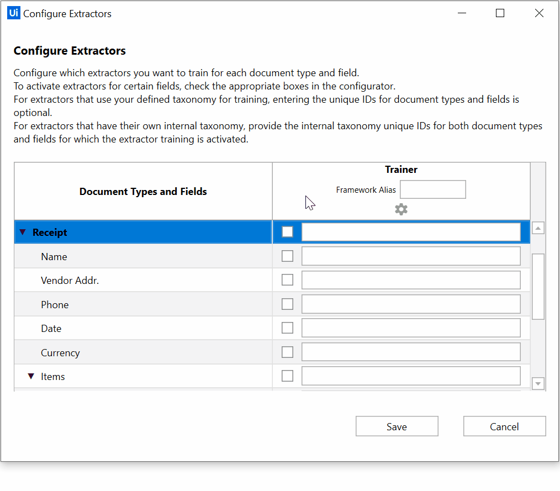
Task: Click the UiPath logo in title bar
Action: 14,13
